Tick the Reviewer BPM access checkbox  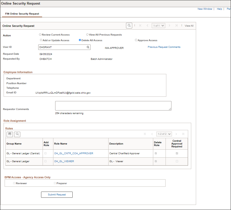pyautogui.click(x=14, y=183)
